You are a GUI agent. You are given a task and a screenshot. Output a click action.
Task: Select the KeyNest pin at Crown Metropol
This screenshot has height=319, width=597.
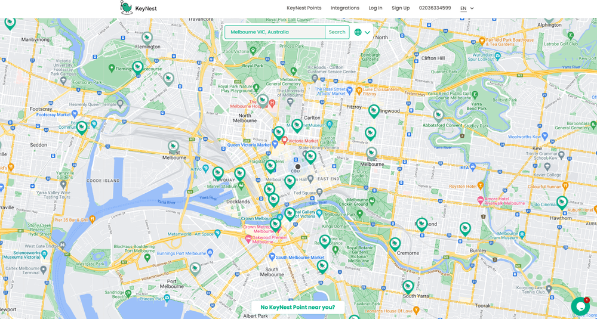point(276,225)
